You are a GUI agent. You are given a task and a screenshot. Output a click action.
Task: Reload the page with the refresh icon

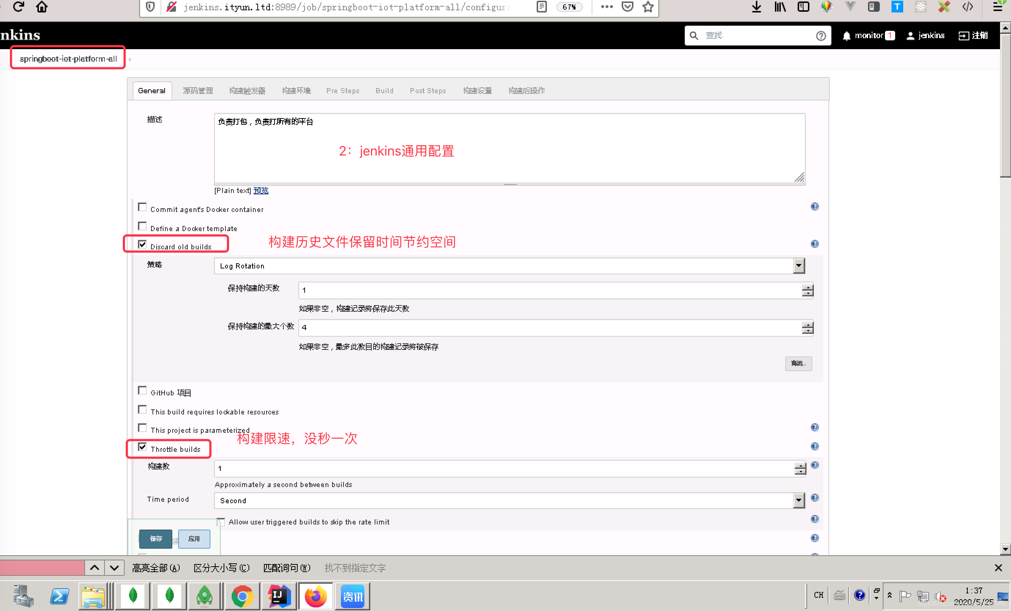tap(18, 7)
